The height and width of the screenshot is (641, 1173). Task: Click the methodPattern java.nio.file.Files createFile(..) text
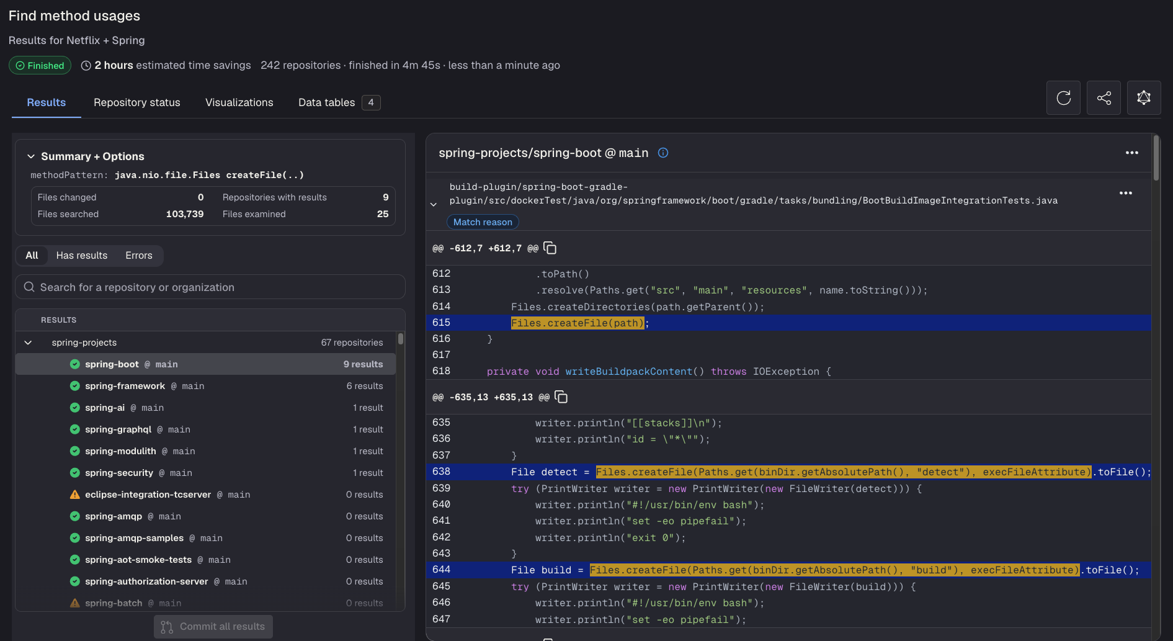coord(167,175)
